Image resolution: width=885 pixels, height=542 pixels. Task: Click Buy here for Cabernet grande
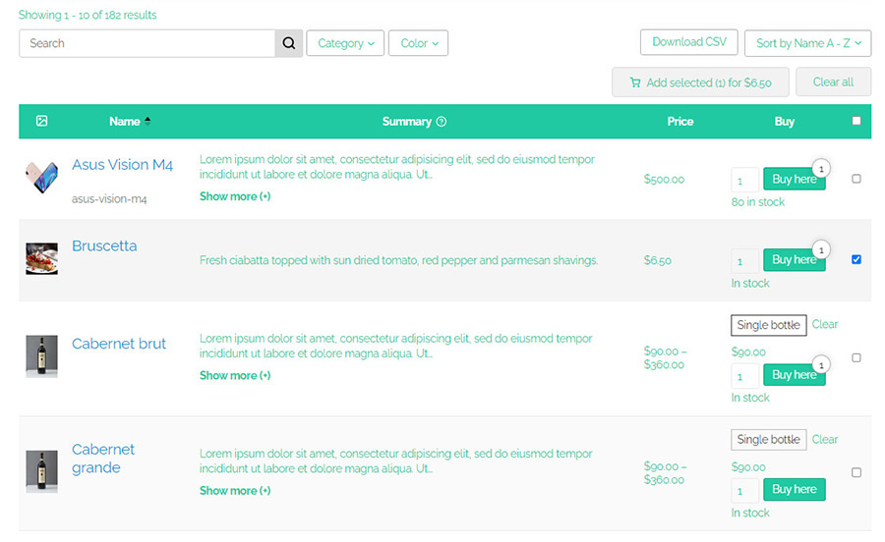tap(795, 489)
